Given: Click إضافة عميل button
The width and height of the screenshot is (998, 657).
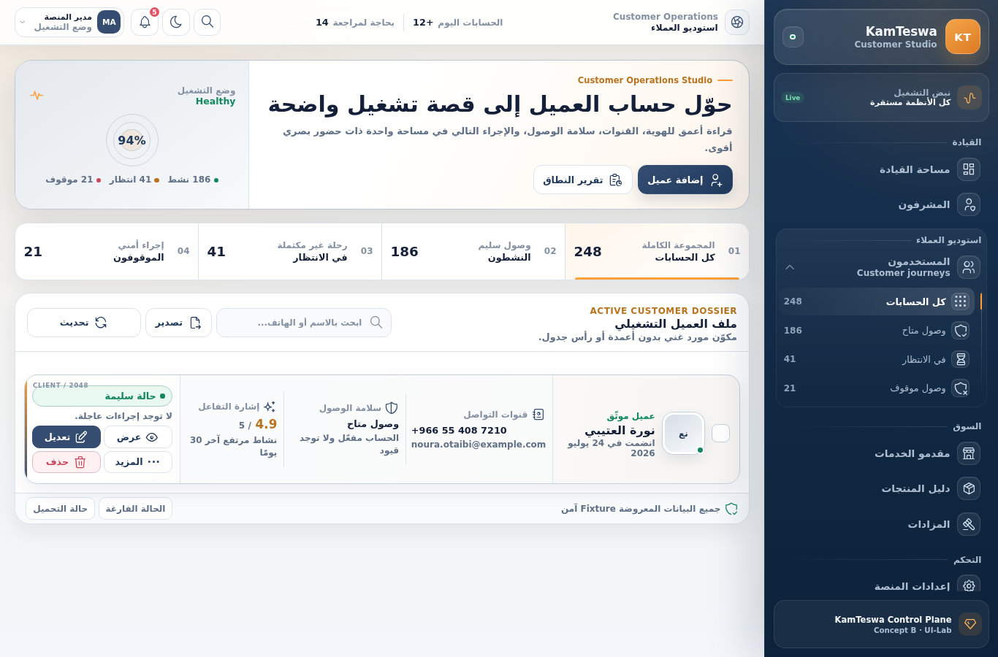Looking at the screenshot, I should click(x=685, y=180).
